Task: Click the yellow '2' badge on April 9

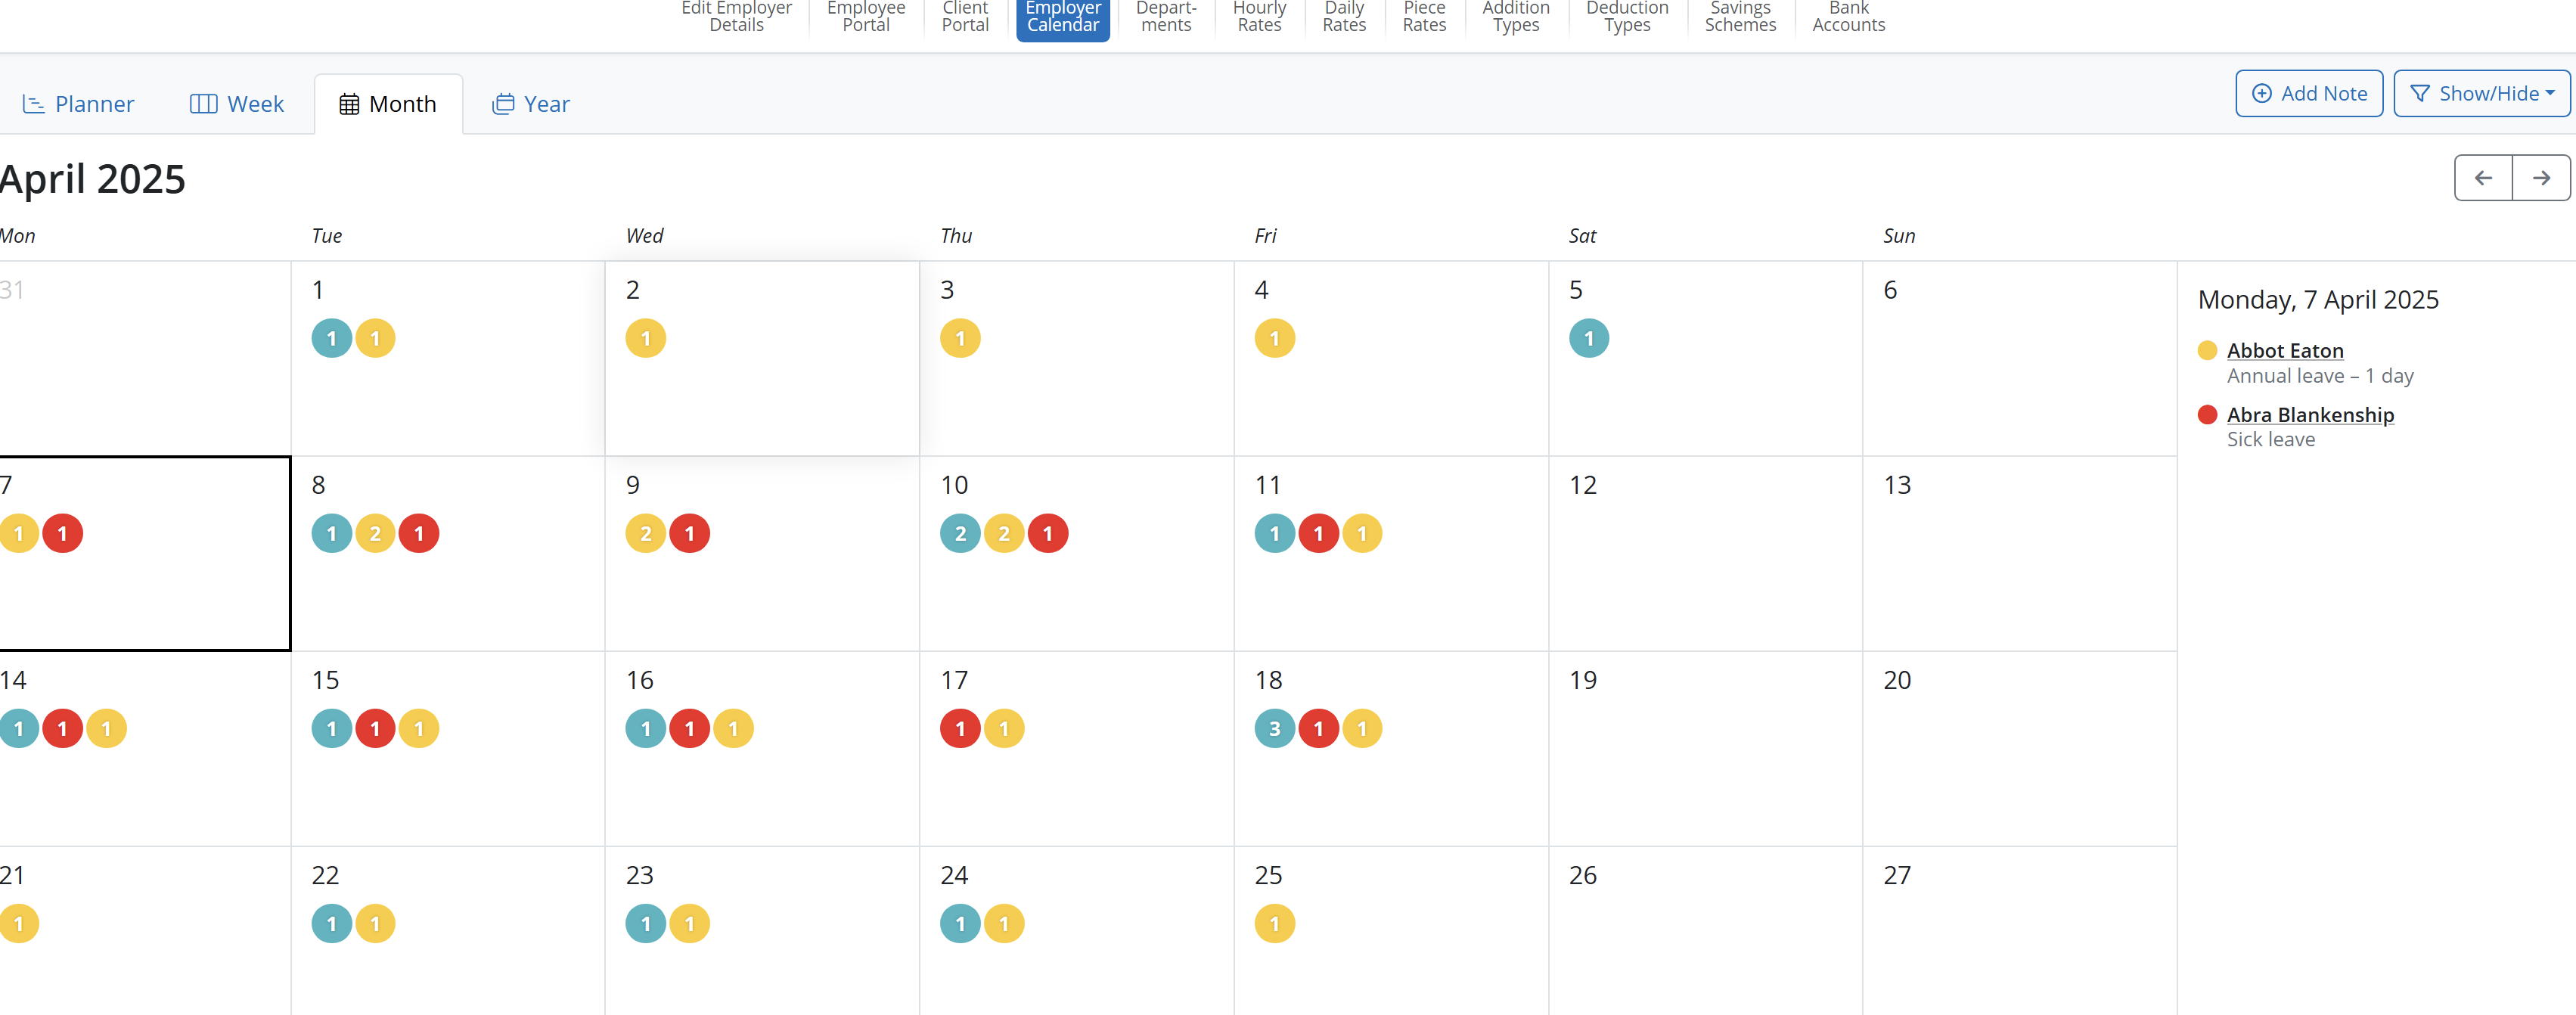Action: click(x=646, y=534)
